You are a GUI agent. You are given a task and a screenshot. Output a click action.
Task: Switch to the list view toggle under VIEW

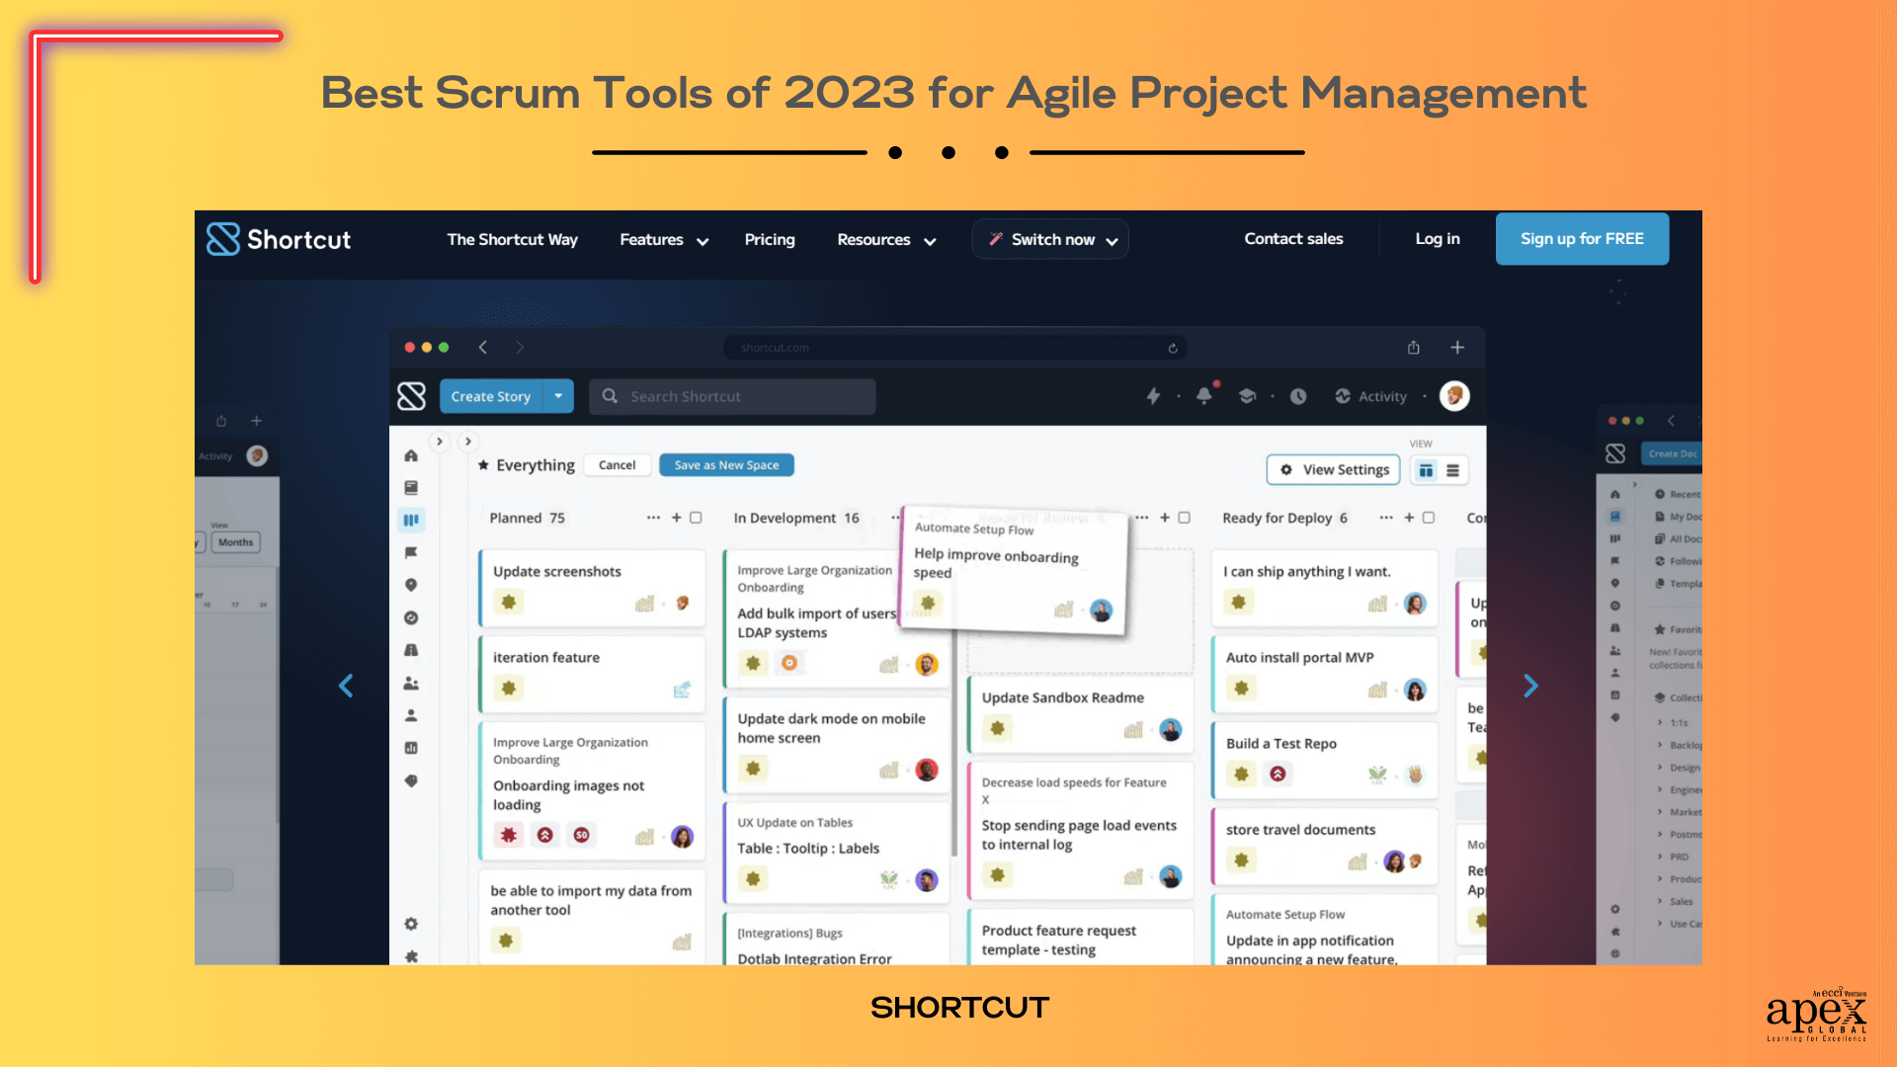pyautogui.click(x=1452, y=470)
